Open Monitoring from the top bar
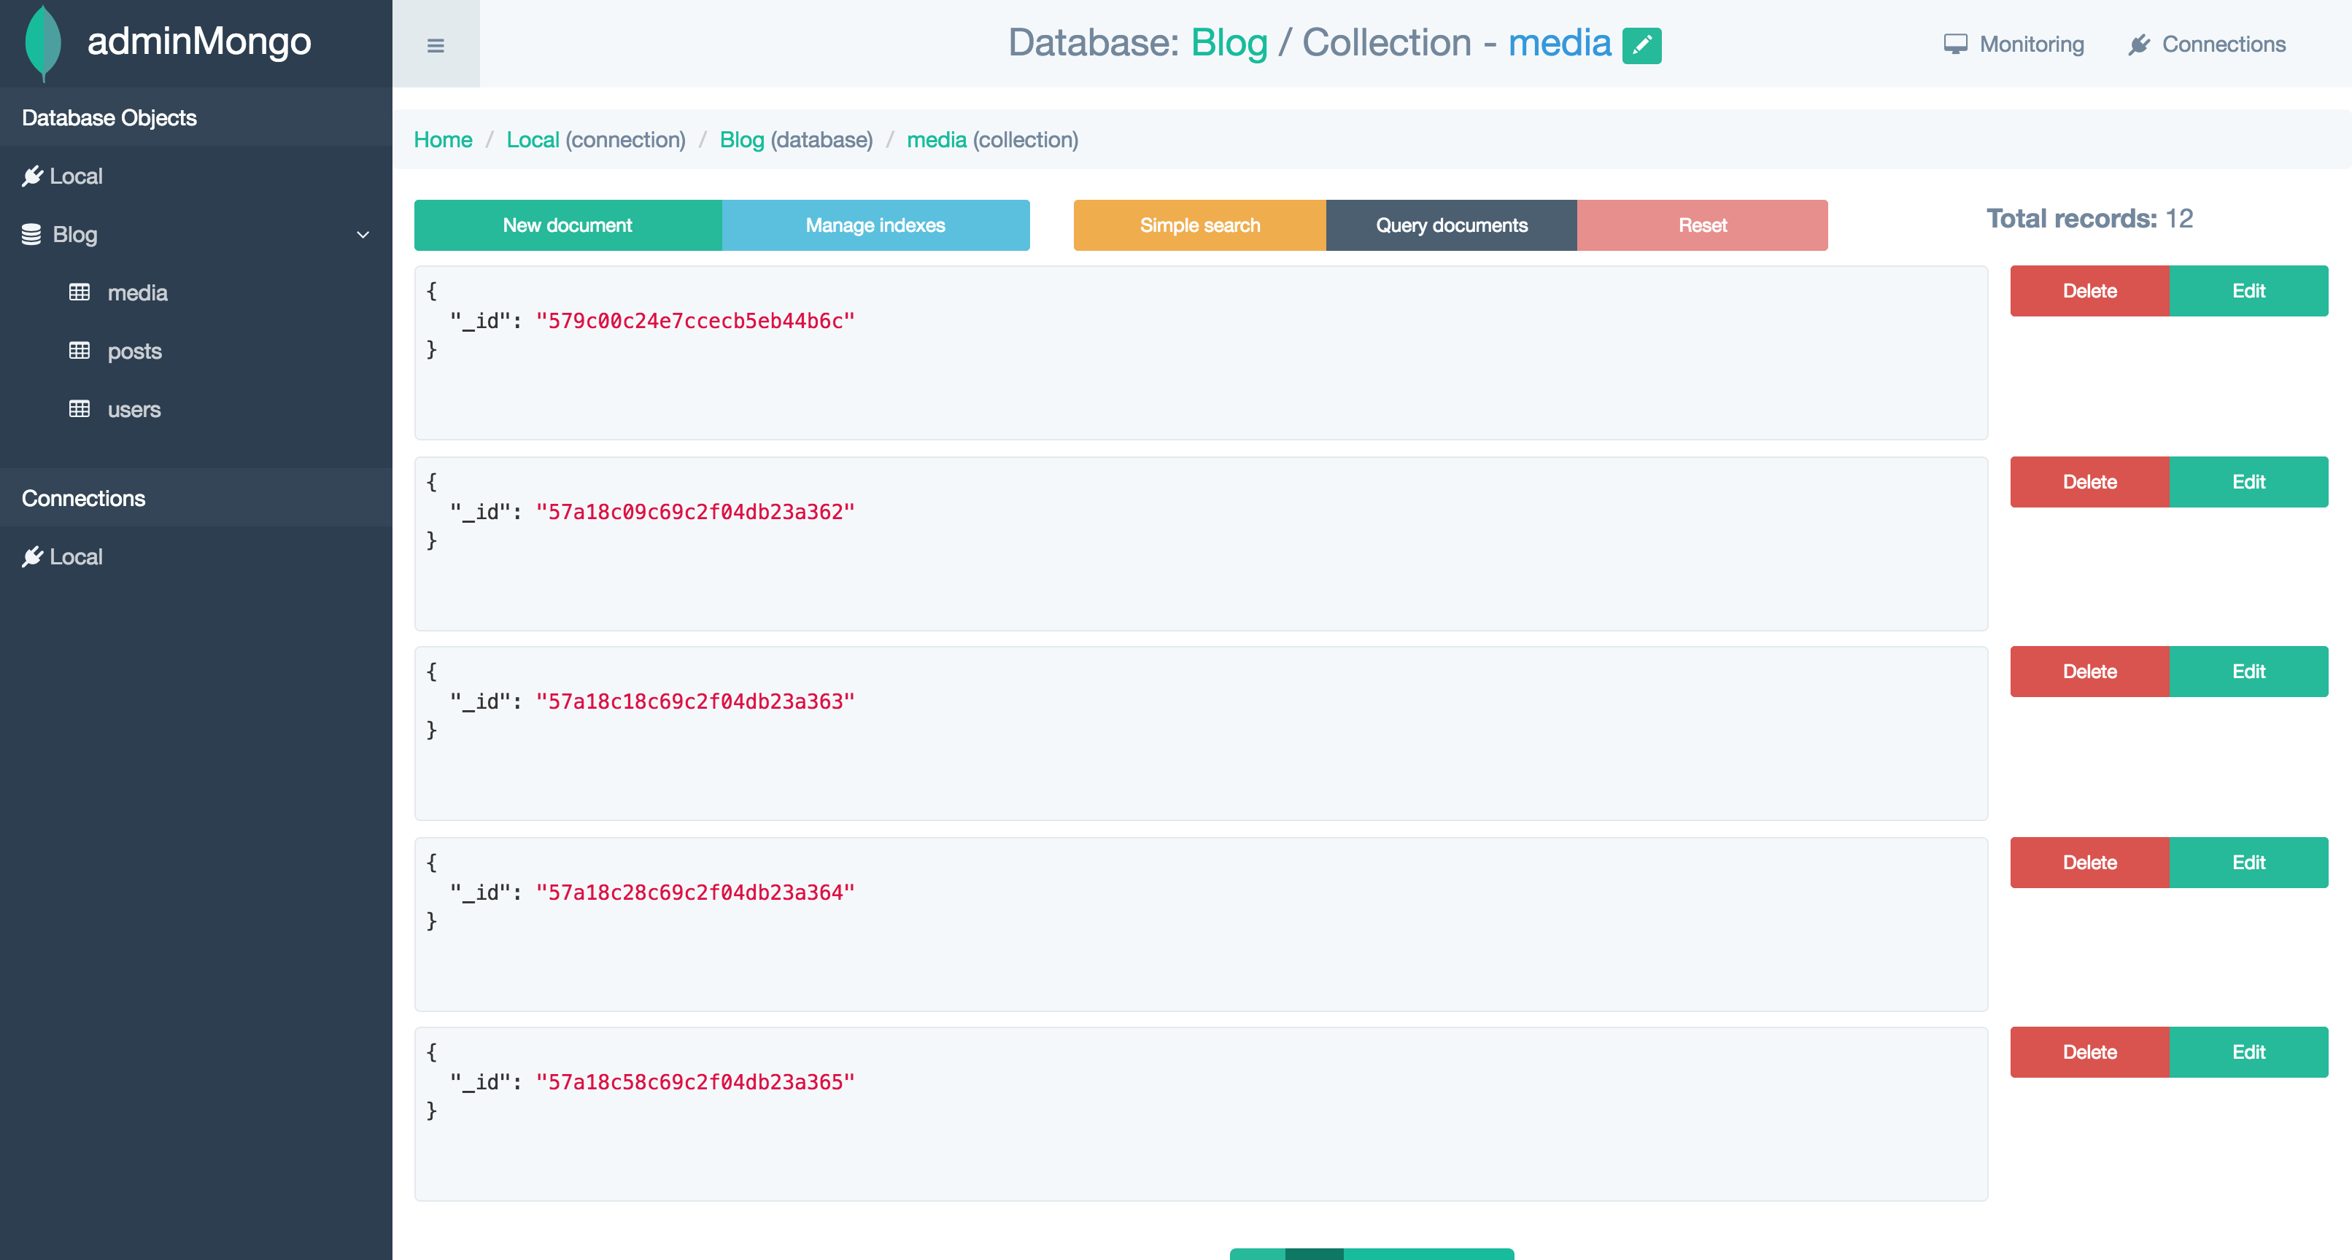This screenshot has width=2352, height=1260. click(2032, 44)
